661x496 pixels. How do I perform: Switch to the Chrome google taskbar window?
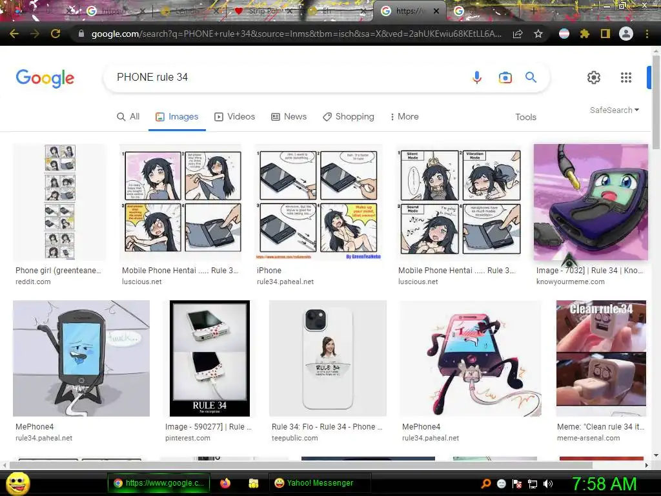click(160, 483)
